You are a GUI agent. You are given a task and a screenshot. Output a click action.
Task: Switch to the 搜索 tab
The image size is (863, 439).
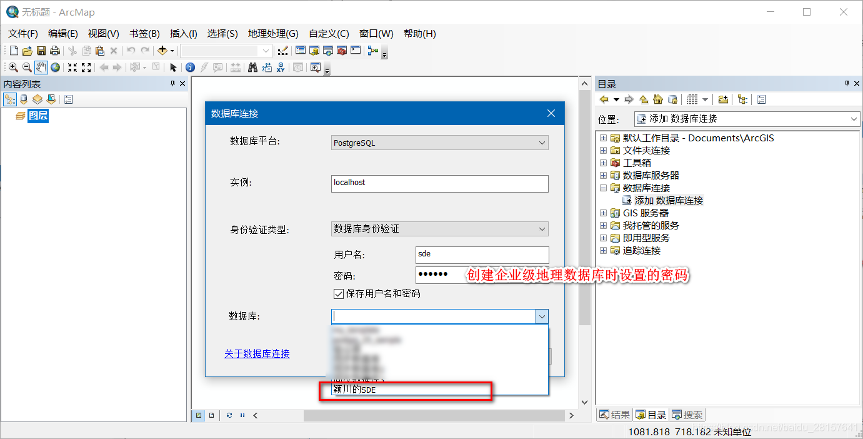[x=687, y=415]
